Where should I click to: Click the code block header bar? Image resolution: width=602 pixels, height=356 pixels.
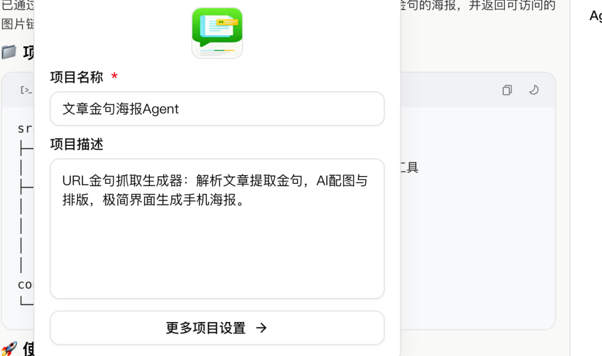478,90
